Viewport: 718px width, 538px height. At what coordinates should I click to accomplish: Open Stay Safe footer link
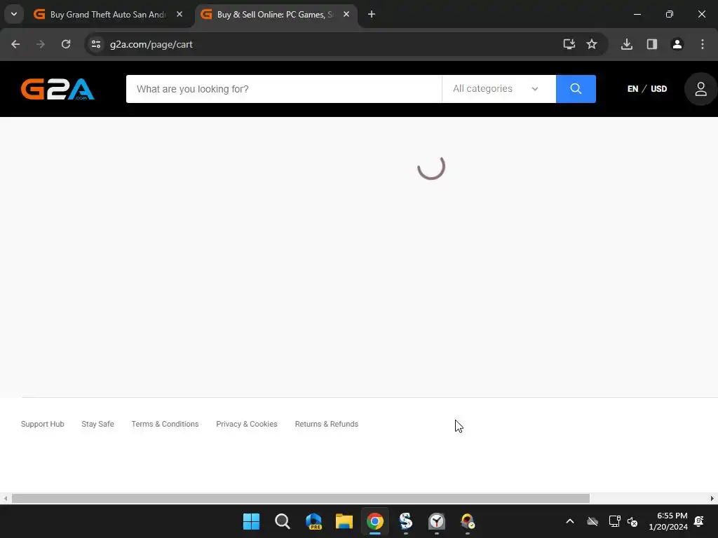(x=97, y=424)
